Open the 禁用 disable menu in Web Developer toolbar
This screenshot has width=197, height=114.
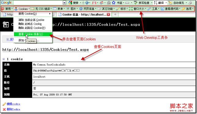8,9
